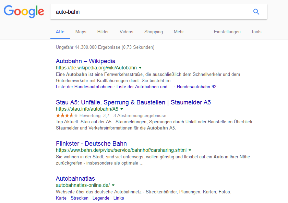Switch to Shopping results
The height and width of the screenshot is (203, 288).
coord(153,32)
